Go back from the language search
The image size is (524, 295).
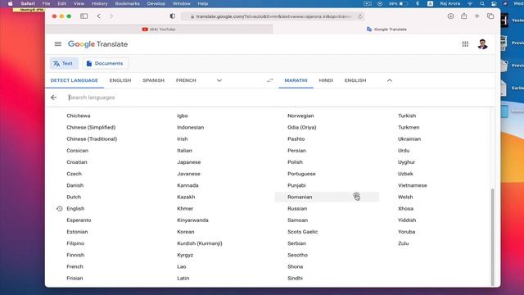click(x=53, y=98)
